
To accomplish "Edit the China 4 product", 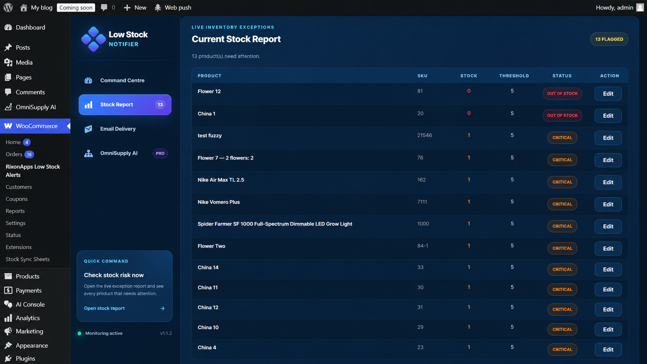I will point(608,350).
